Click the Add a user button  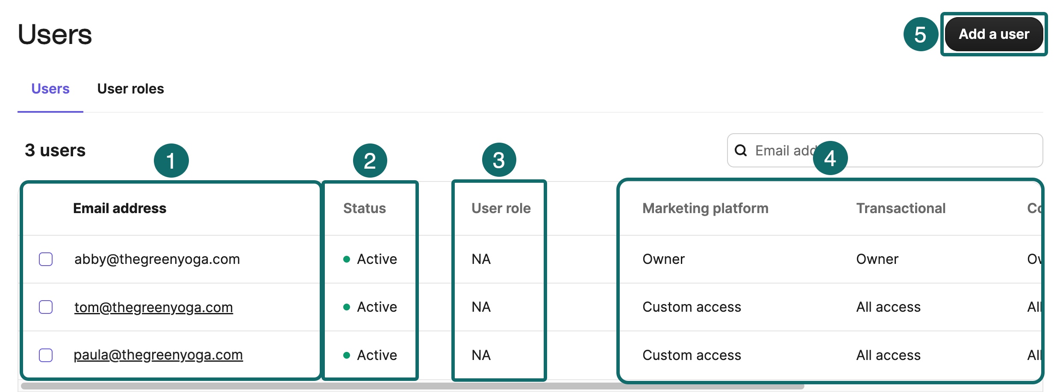pos(993,34)
